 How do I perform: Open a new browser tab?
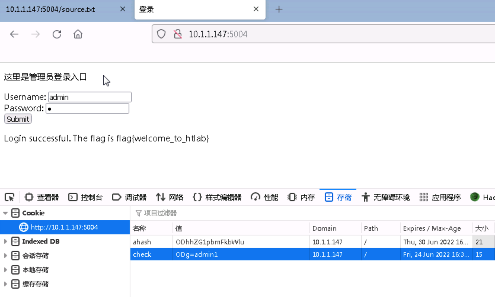[x=279, y=9]
